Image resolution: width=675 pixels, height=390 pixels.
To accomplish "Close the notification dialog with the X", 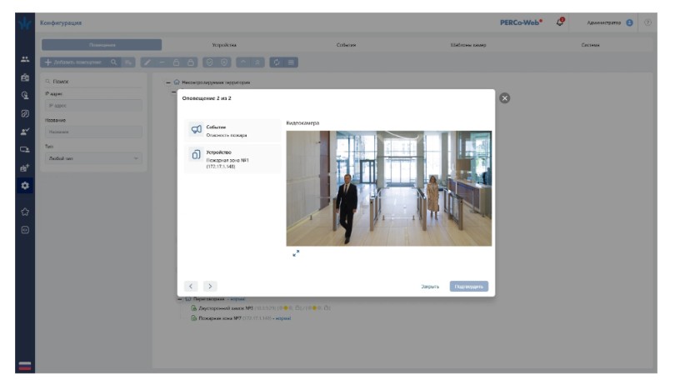I will 503,98.
